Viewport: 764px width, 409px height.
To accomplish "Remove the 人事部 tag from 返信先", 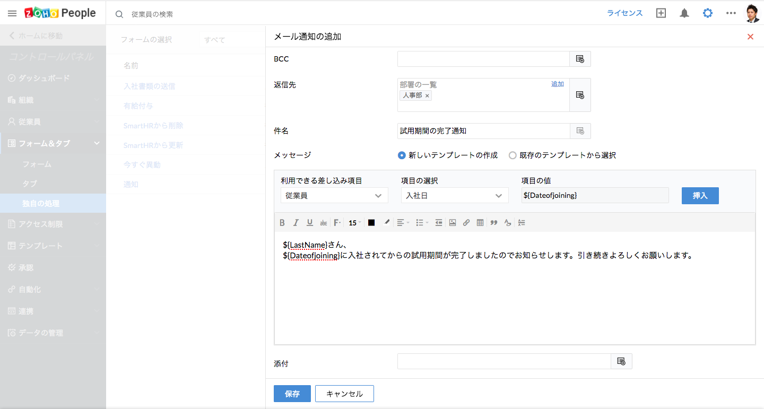I will (x=427, y=96).
